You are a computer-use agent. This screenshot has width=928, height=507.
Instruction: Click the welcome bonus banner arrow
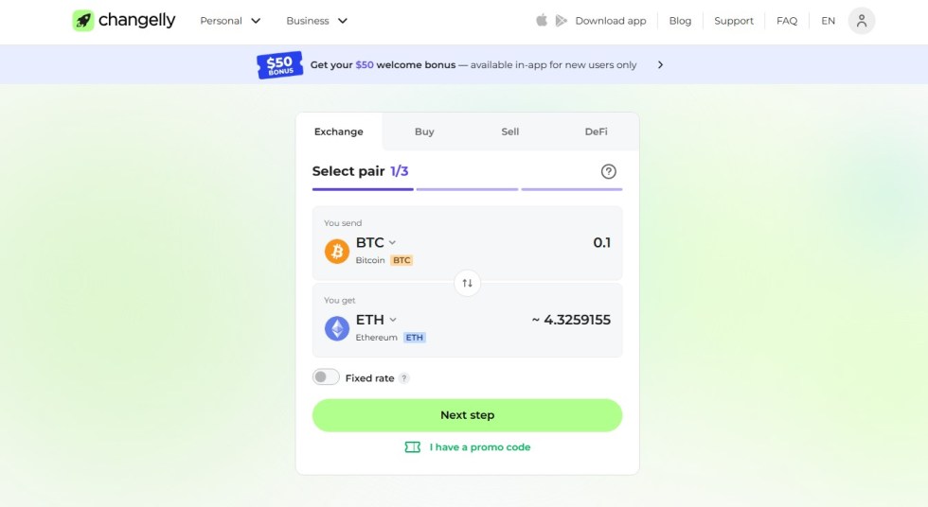pos(660,65)
